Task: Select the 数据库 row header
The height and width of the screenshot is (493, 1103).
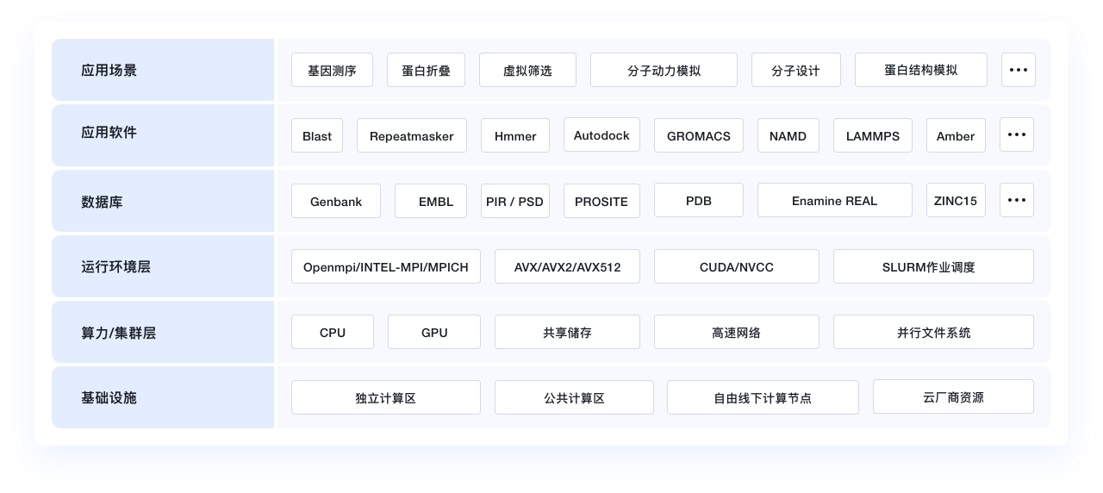Action: coord(163,201)
